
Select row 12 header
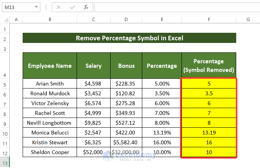click(5, 152)
